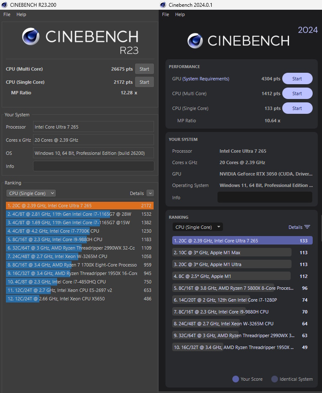The image size is (322, 393).
Task: Start the R23 CPU Multi Core test
Action: 144,69
